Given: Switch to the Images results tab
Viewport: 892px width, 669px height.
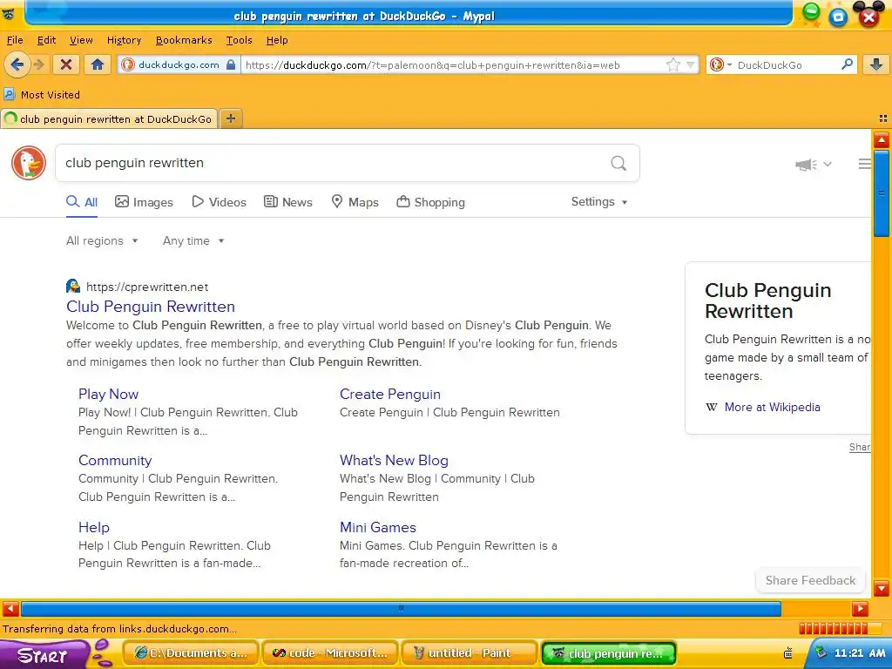Looking at the screenshot, I should point(144,202).
